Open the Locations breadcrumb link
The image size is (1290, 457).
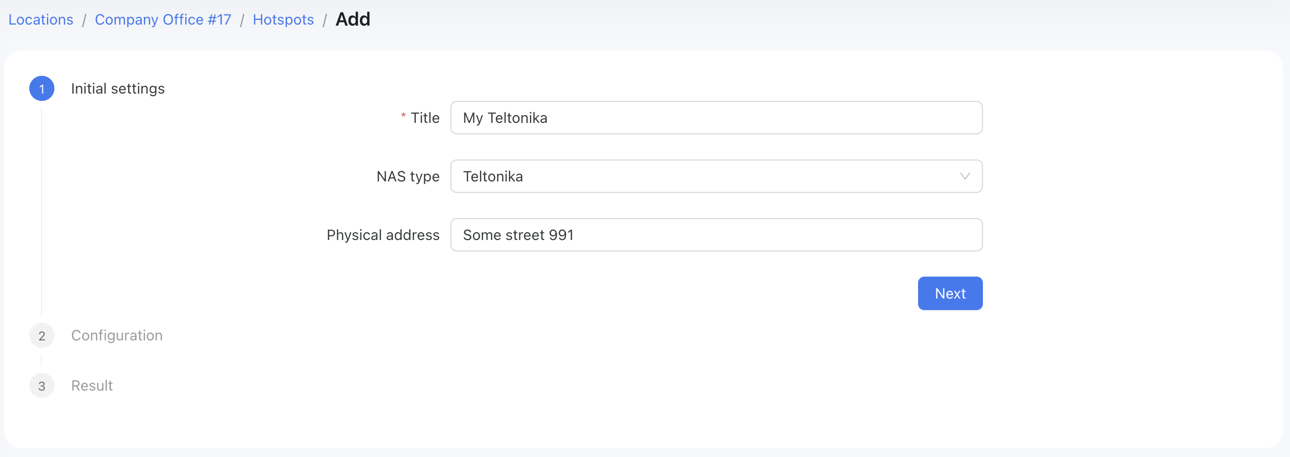point(41,20)
